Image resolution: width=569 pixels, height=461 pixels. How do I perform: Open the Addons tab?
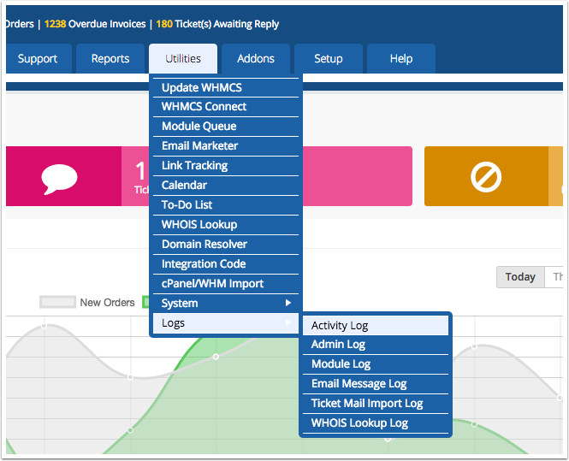click(x=256, y=59)
